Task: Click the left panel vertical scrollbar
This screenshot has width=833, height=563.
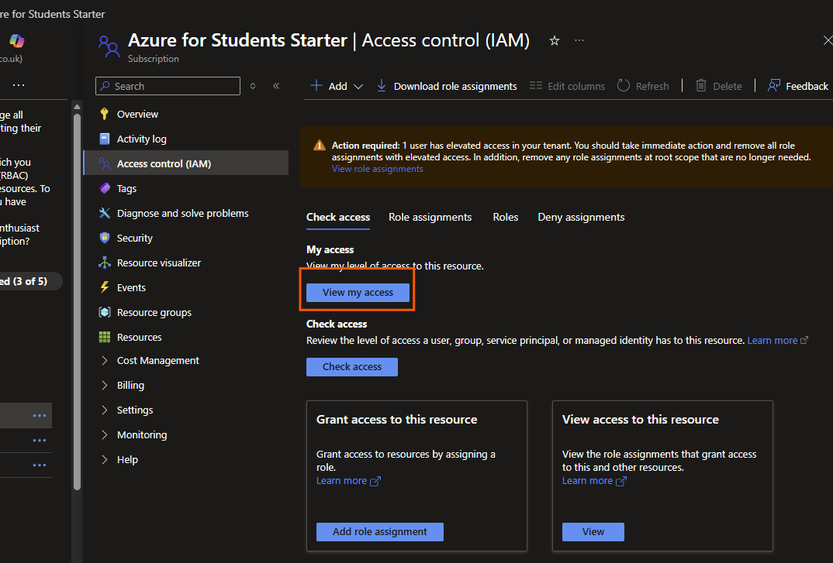Action: coord(77,303)
